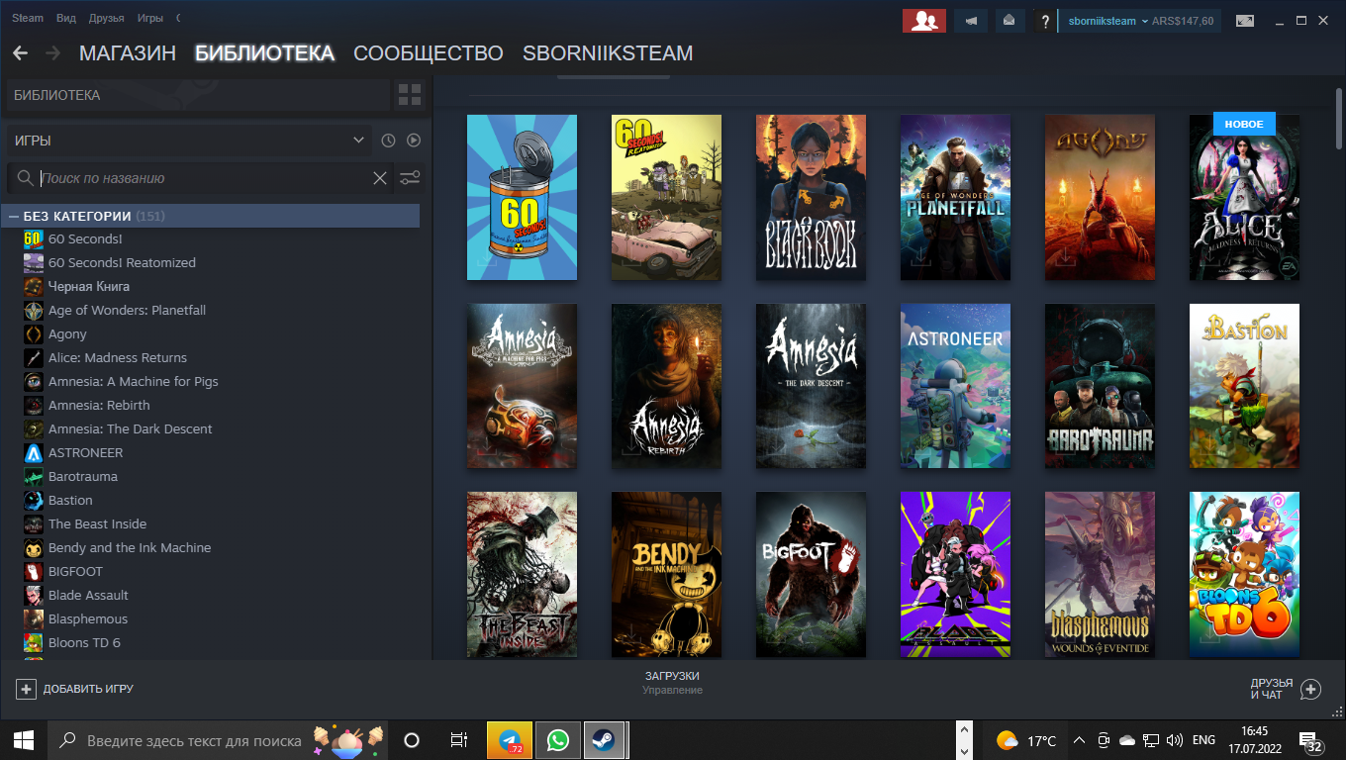1346x760 pixels.
Task: Open the Игры menu
Action: [150, 19]
